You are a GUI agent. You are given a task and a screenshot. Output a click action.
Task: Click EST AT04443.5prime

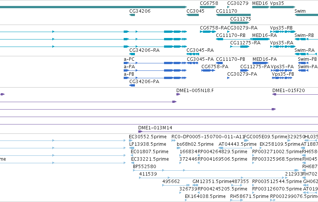[x=235, y=148]
